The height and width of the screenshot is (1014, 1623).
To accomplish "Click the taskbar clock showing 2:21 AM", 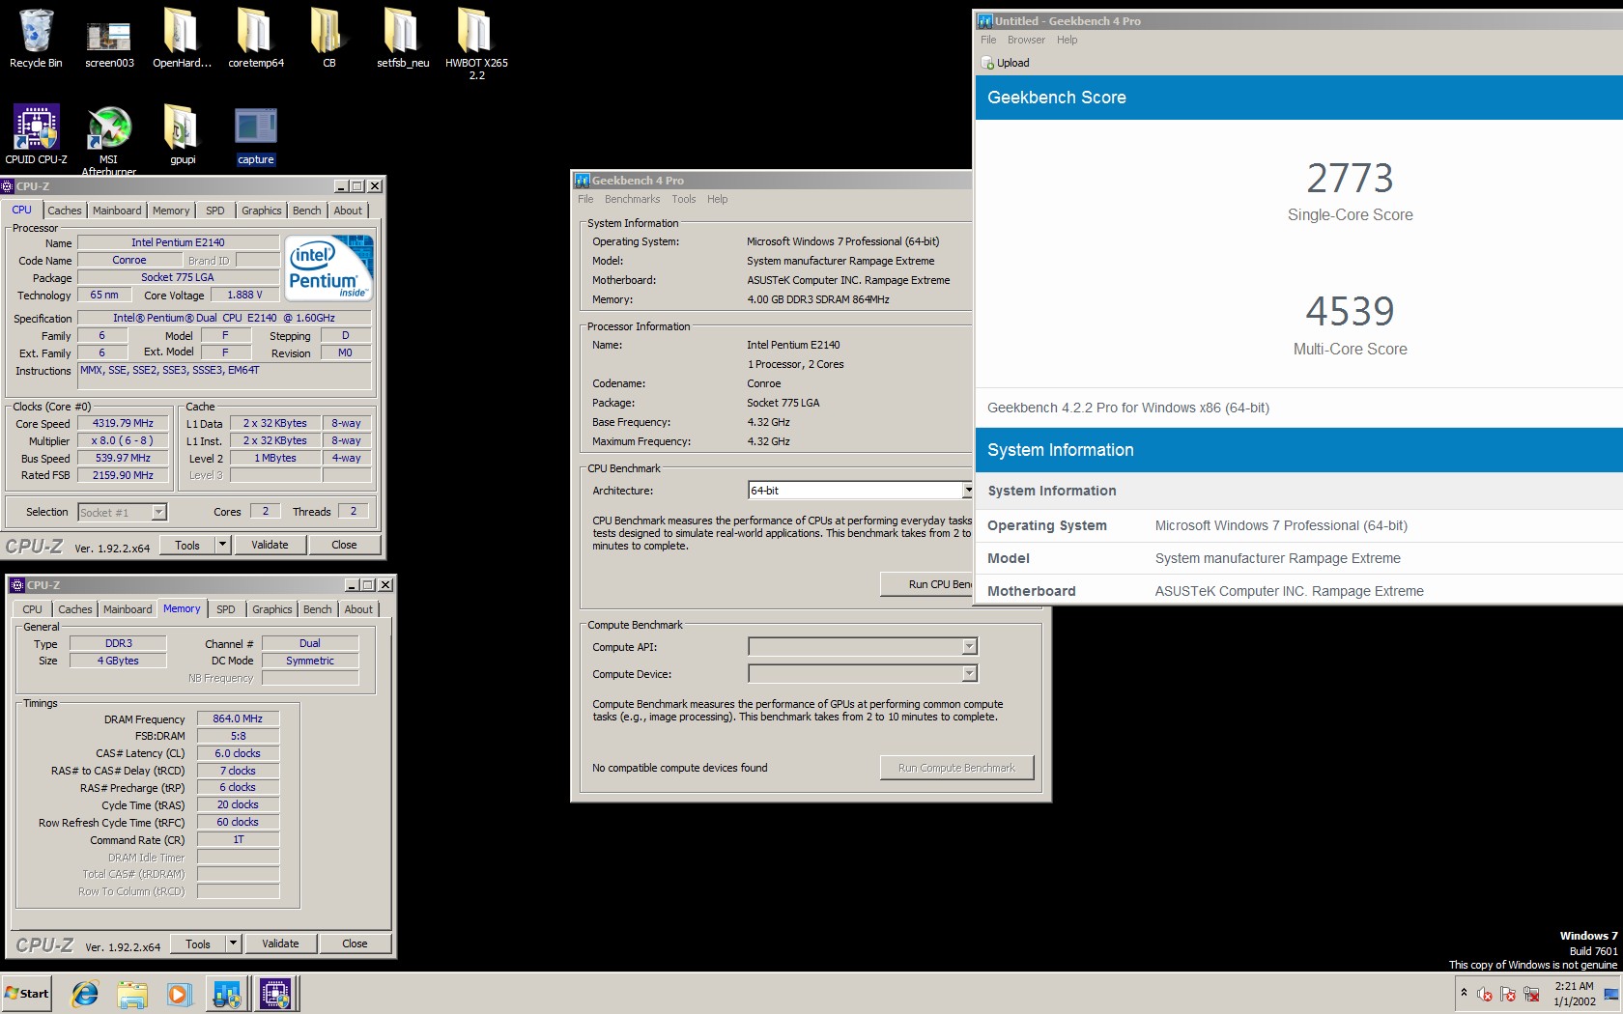I will tap(1574, 994).
